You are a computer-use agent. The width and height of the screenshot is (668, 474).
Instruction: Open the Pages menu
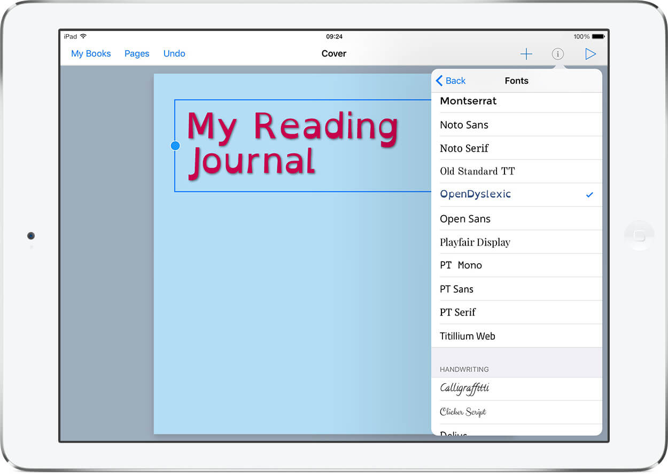tap(137, 53)
